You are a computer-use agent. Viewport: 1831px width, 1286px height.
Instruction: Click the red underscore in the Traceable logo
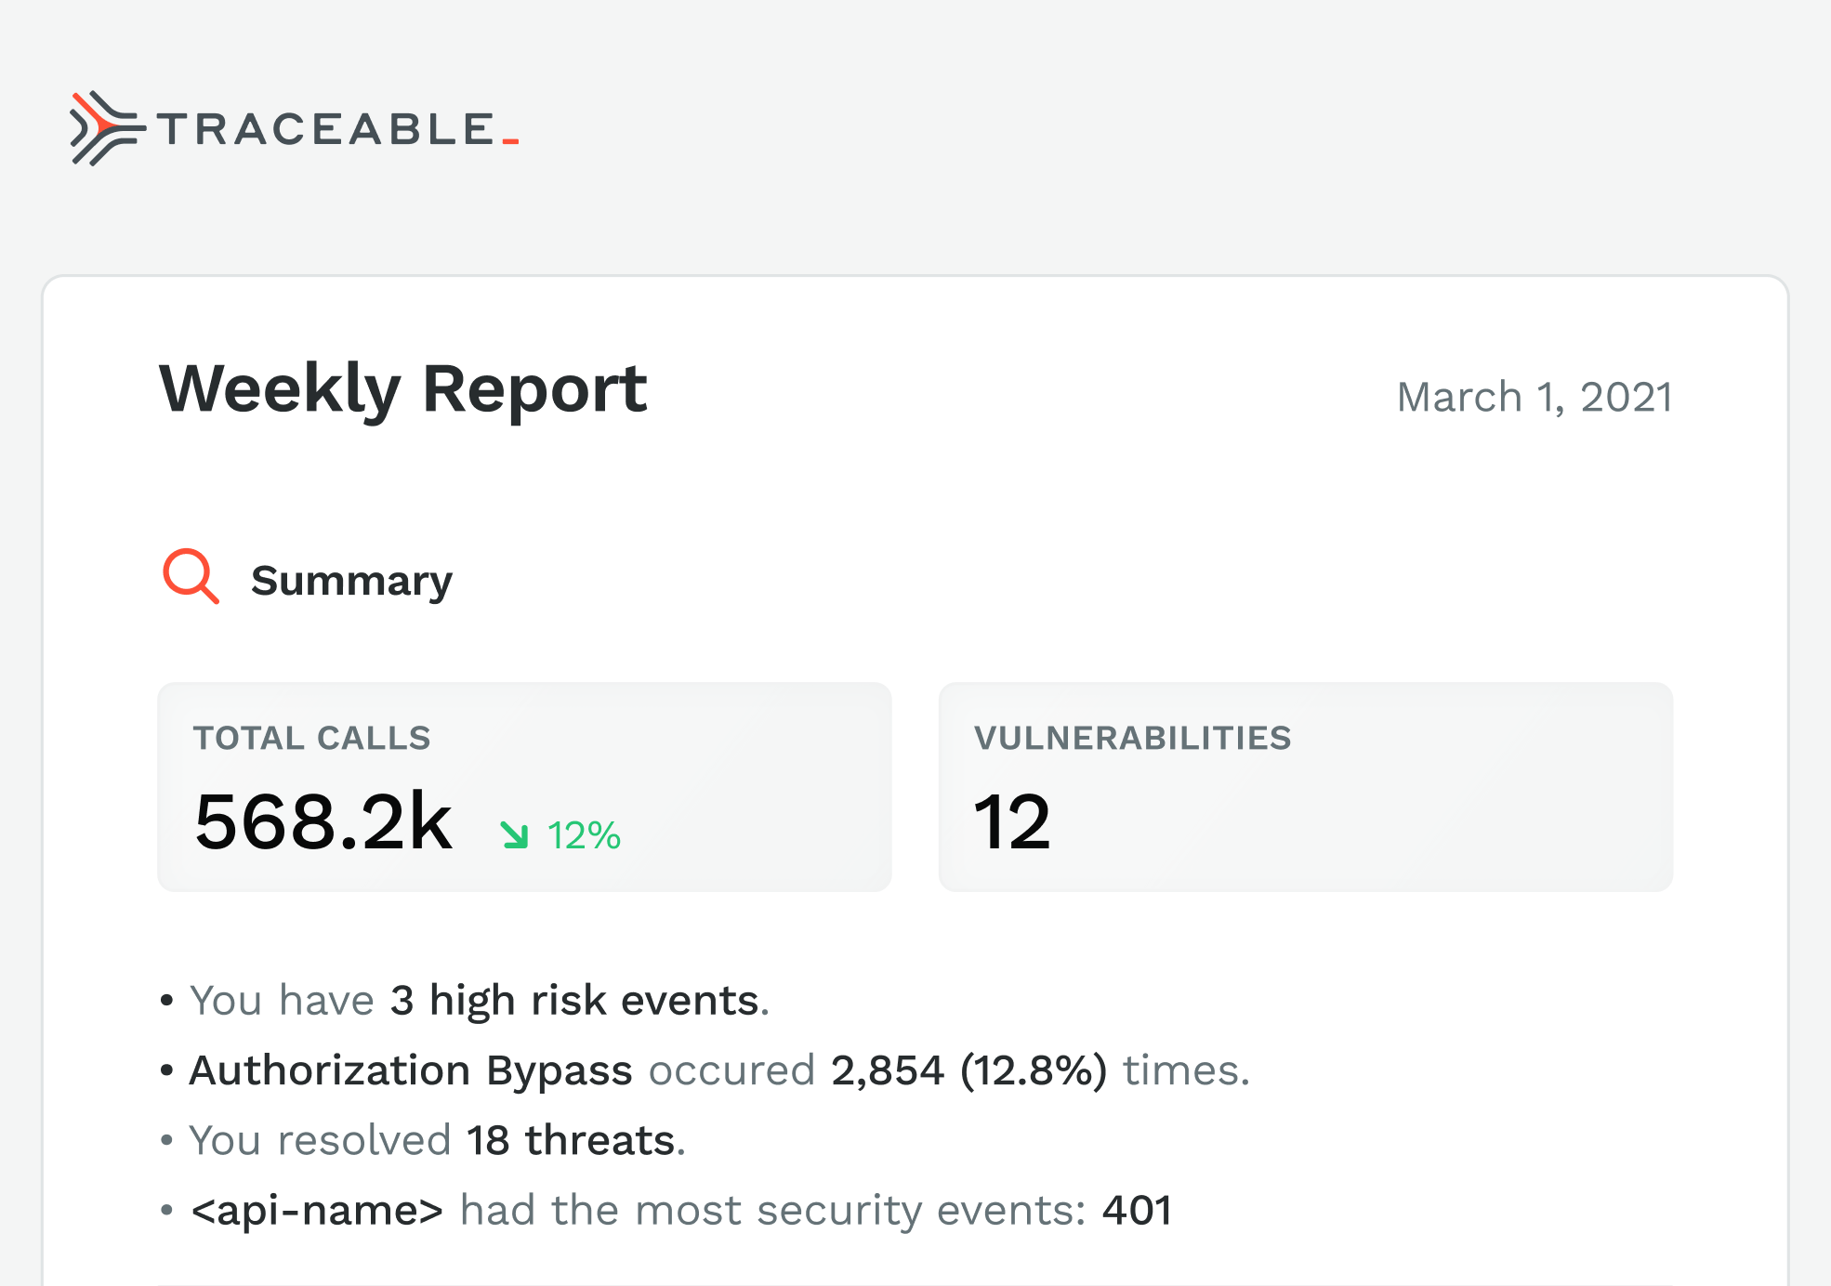click(510, 141)
